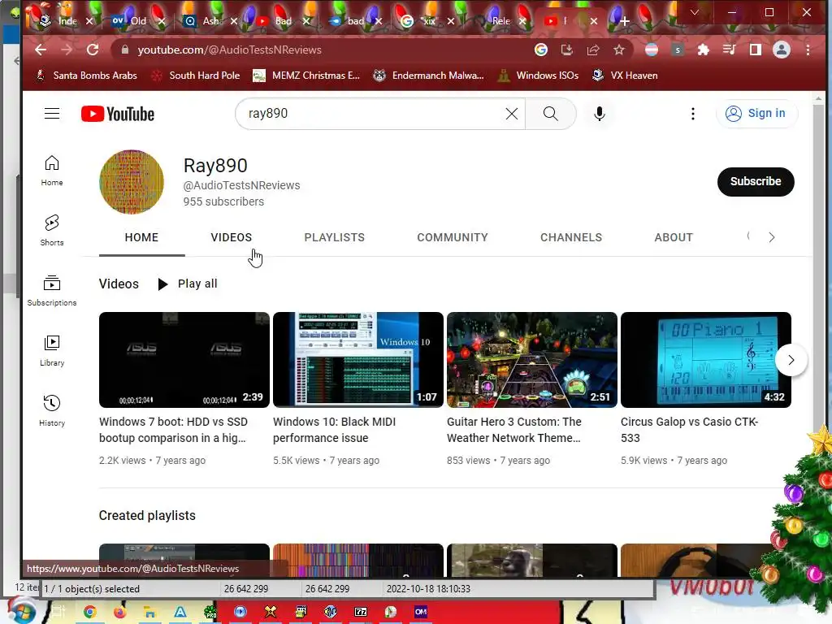Switch to the COMMUNITY channel tab

[x=453, y=237]
